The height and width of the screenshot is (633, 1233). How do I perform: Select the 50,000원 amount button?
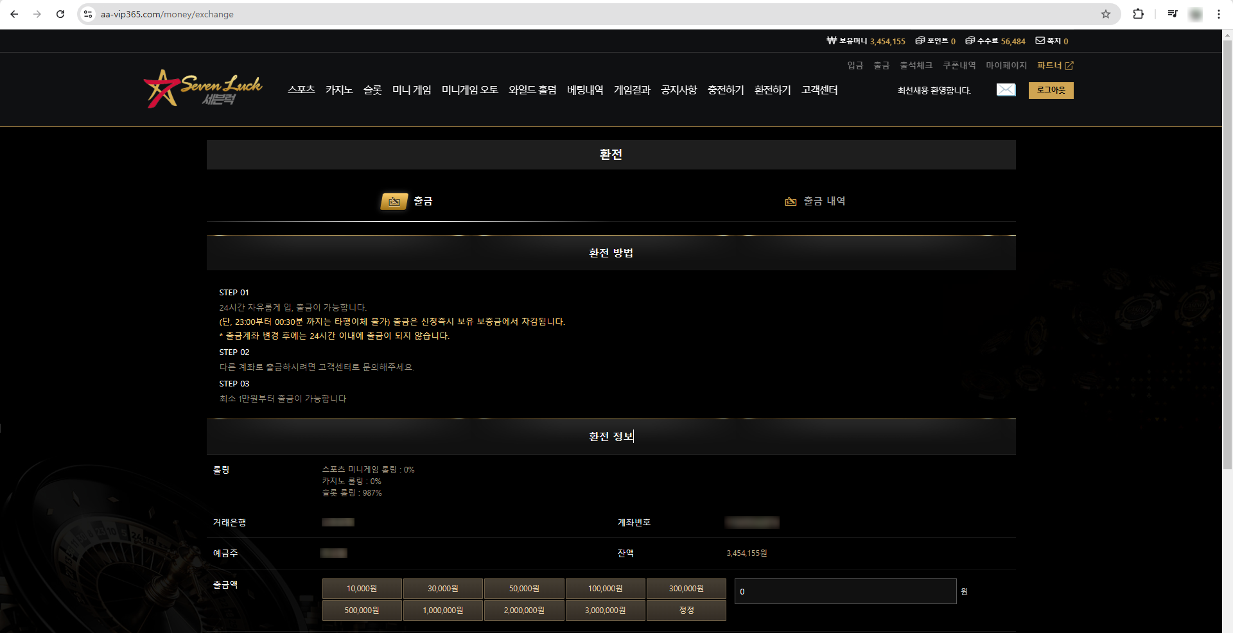[x=524, y=589]
